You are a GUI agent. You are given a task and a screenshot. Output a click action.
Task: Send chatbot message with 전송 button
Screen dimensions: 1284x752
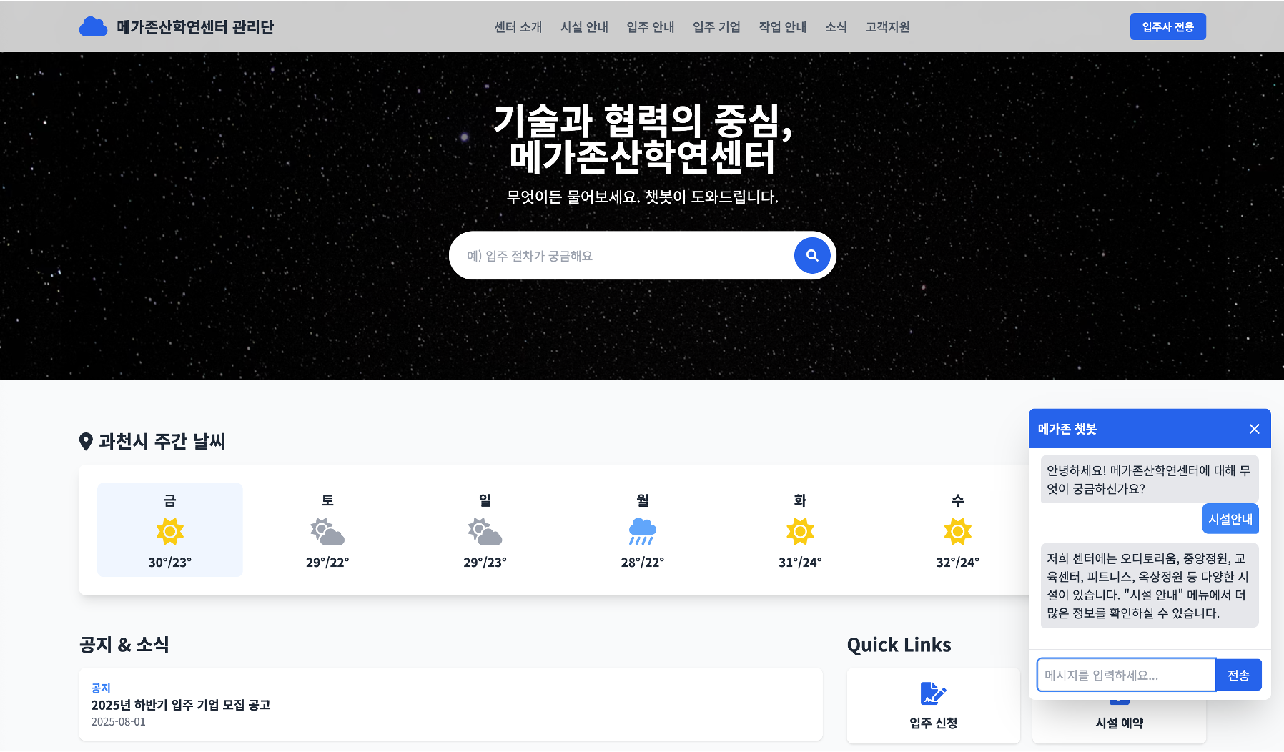point(1238,675)
